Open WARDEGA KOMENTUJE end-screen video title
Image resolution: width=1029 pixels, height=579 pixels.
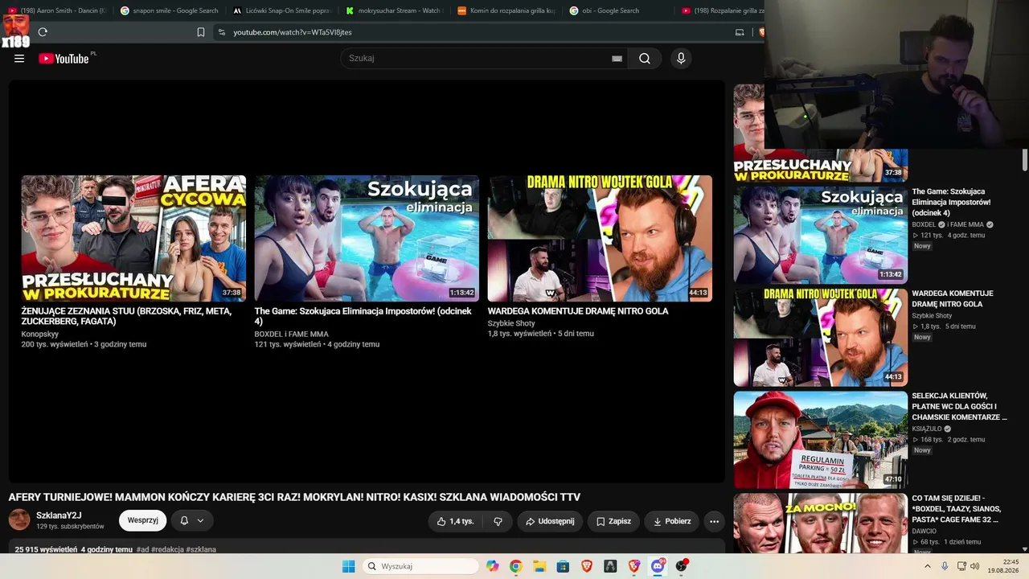(578, 311)
